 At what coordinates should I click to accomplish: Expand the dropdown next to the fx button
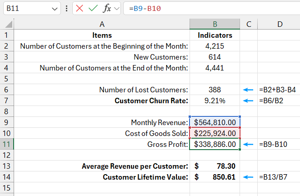pos(116,9)
